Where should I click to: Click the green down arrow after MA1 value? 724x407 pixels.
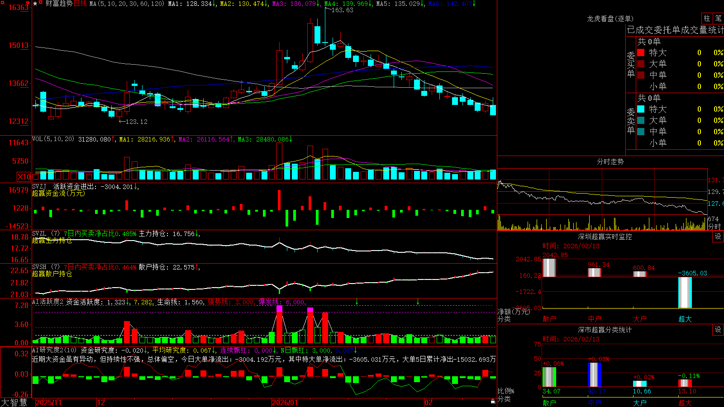pos(214,4)
